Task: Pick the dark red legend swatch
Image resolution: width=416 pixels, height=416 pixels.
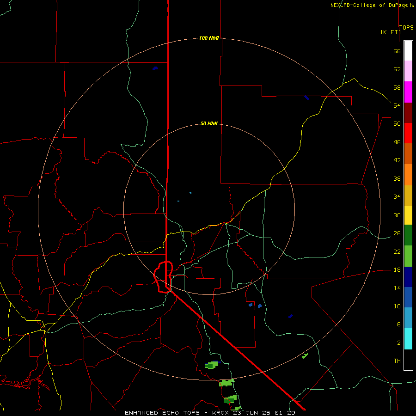Action: 408,113
